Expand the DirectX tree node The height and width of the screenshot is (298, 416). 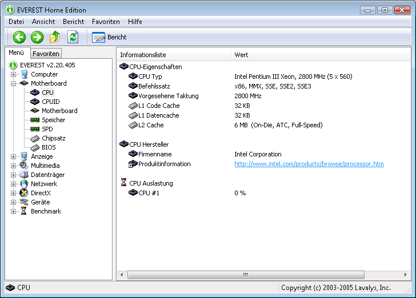13,194
